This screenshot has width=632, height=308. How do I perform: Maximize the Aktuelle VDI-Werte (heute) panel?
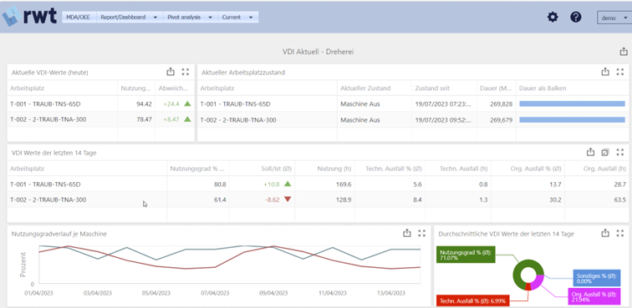[186, 72]
